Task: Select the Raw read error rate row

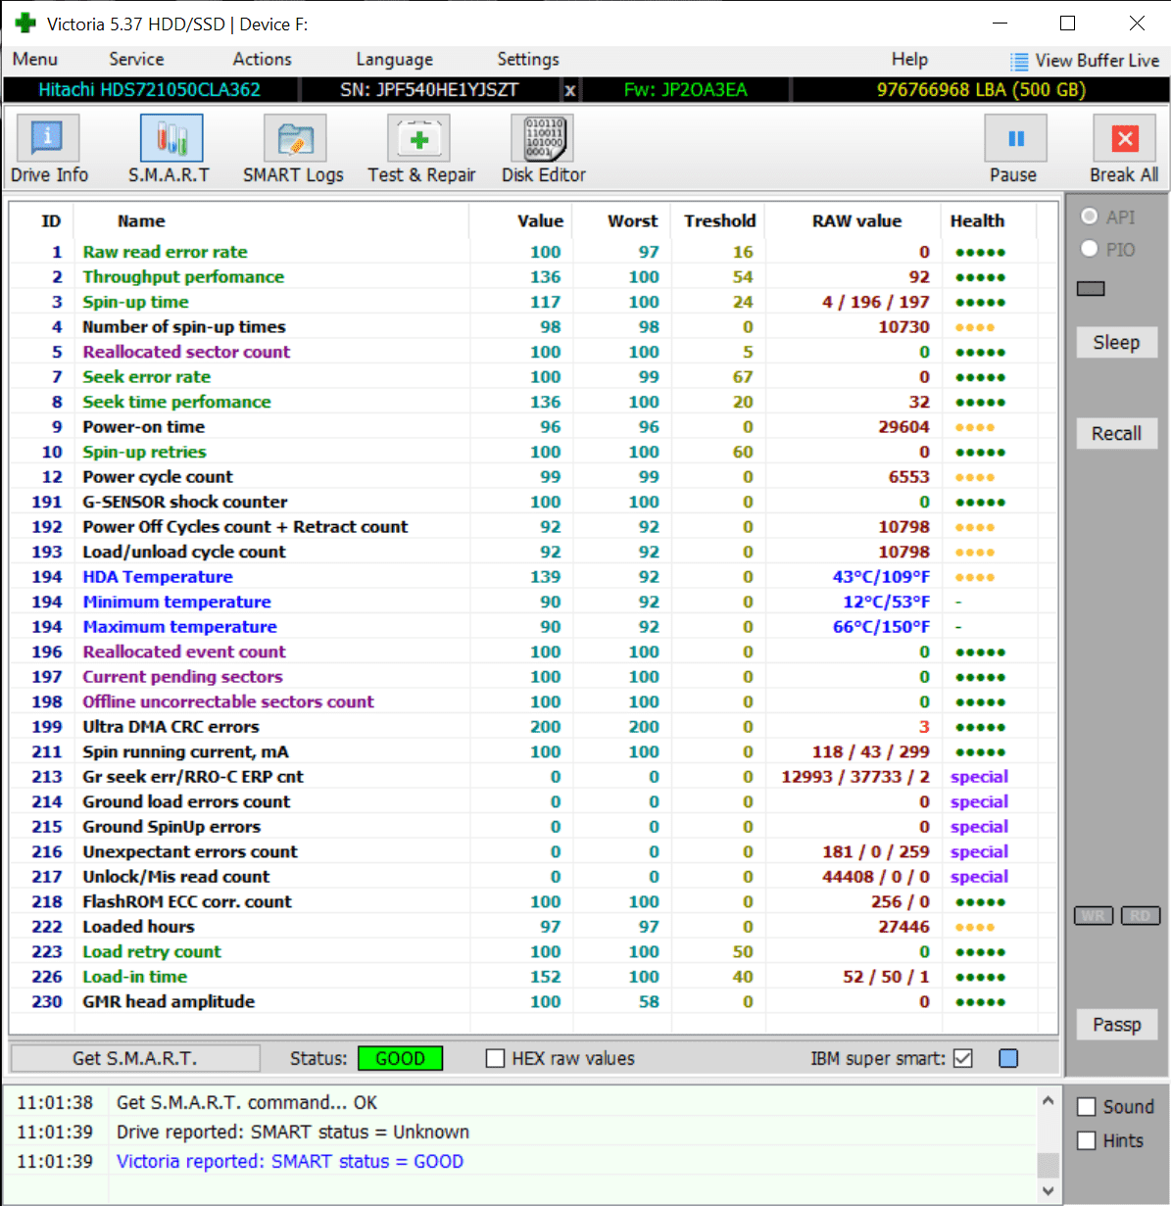Action: click(533, 252)
